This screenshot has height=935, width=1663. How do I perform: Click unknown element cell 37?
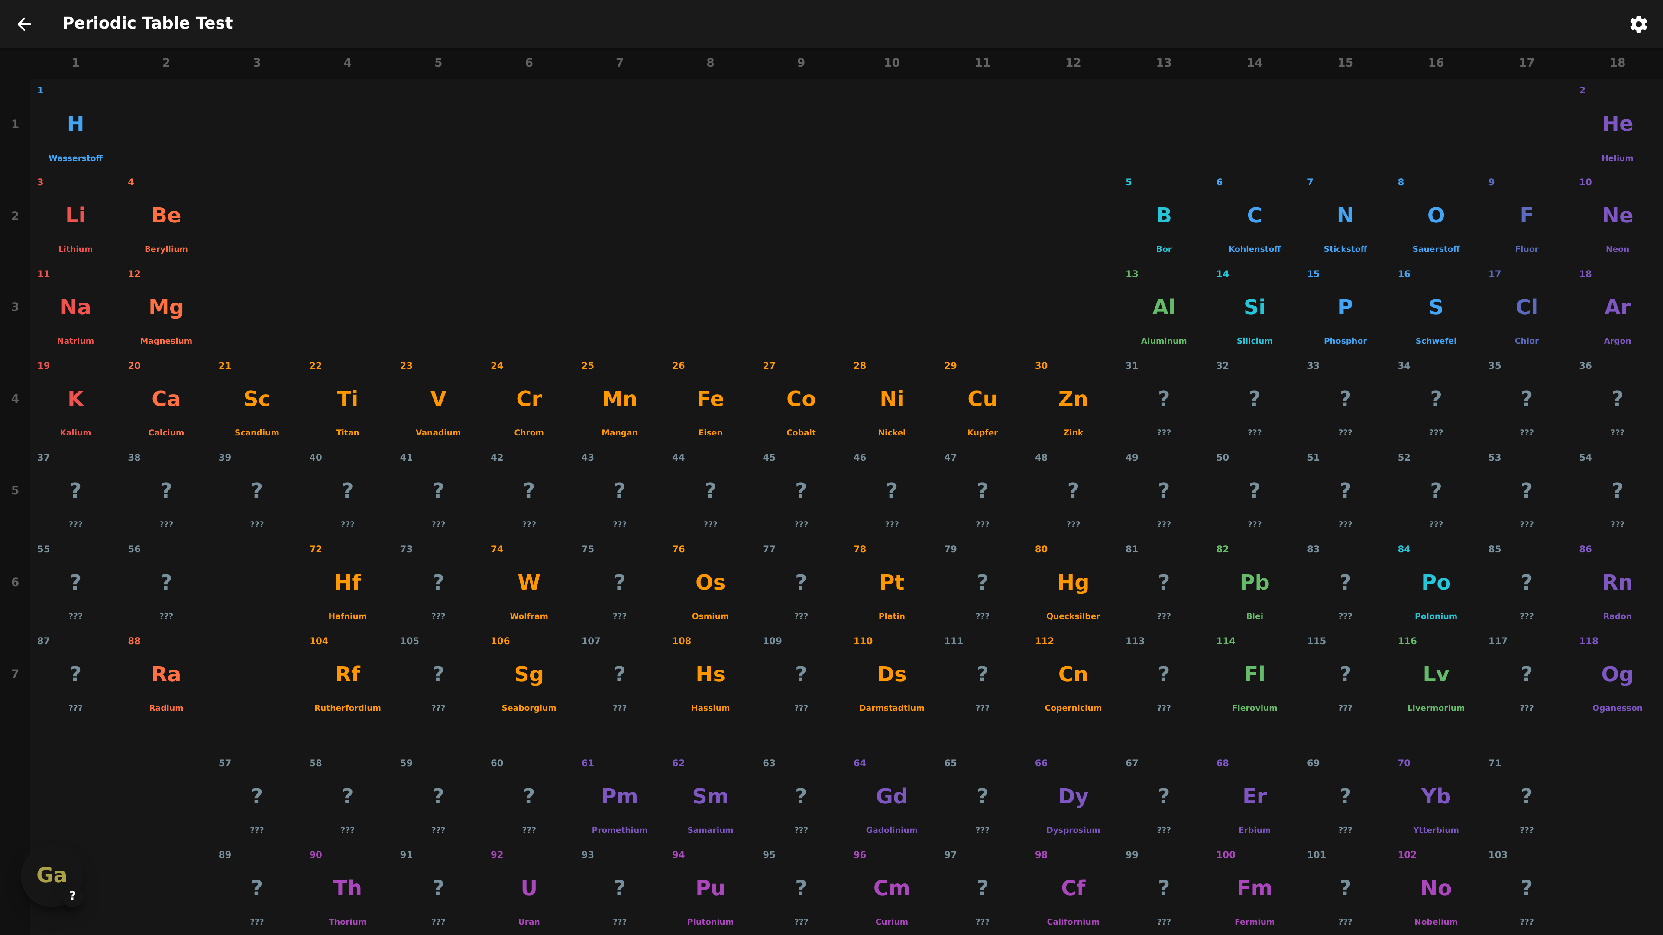click(x=75, y=491)
